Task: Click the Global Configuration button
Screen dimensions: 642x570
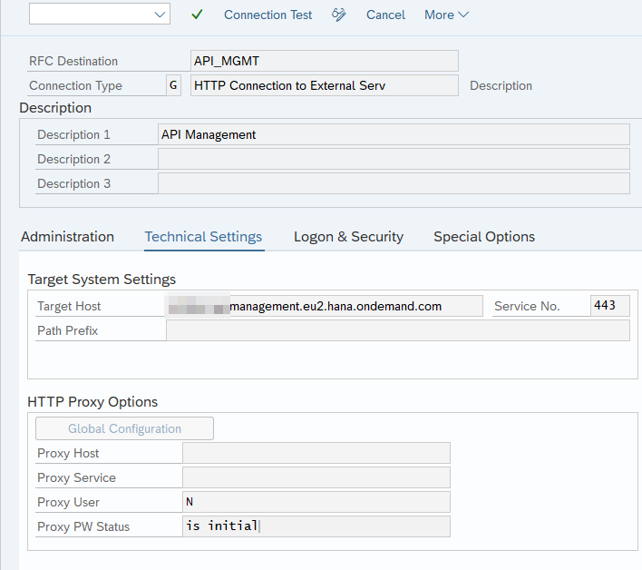Action: (124, 428)
